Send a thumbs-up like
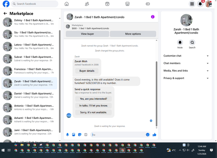Image resolution: width=217 pixels, height=158 pixels. coord(155,135)
